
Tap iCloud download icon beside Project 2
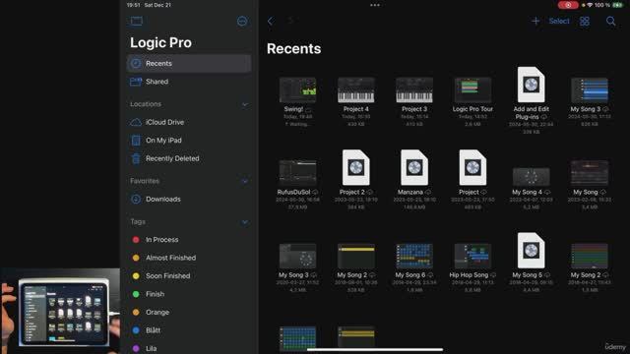pyautogui.click(x=370, y=193)
